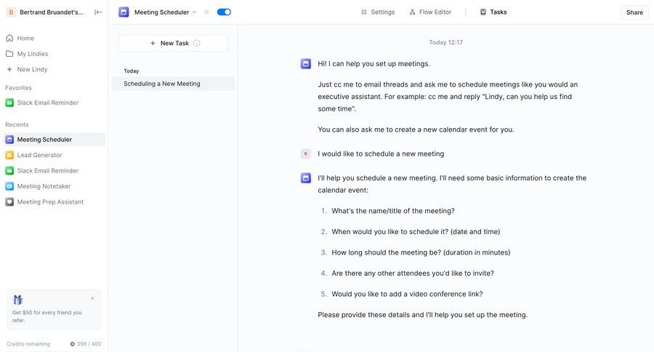654x352 pixels.
Task: Collapse the sidebar with the arrow icon
Action: (x=98, y=12)
